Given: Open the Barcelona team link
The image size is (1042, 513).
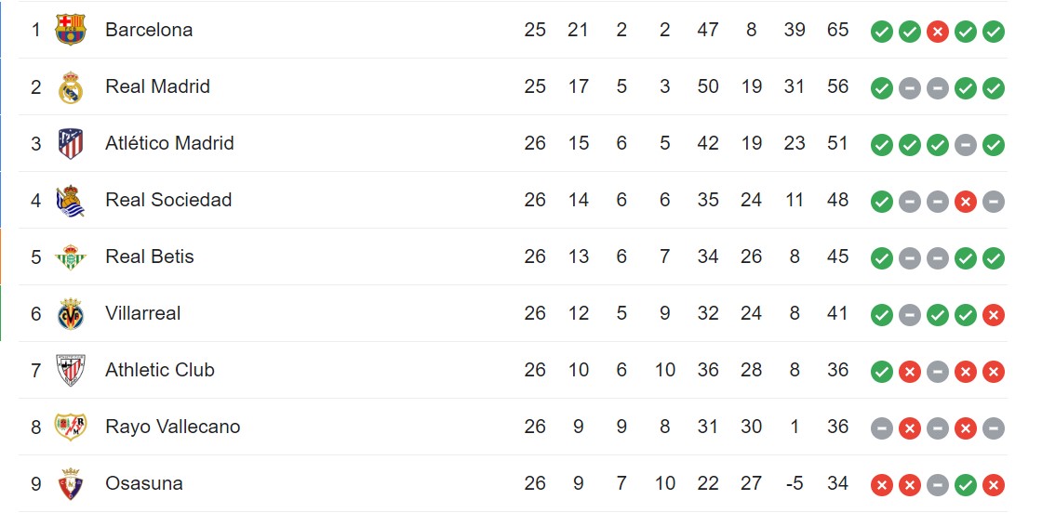Looking at the screenshot, I should point(149,30).
